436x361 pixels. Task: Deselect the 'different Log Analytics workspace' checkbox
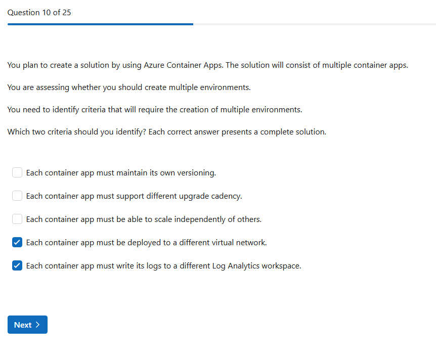coord(17,266)
